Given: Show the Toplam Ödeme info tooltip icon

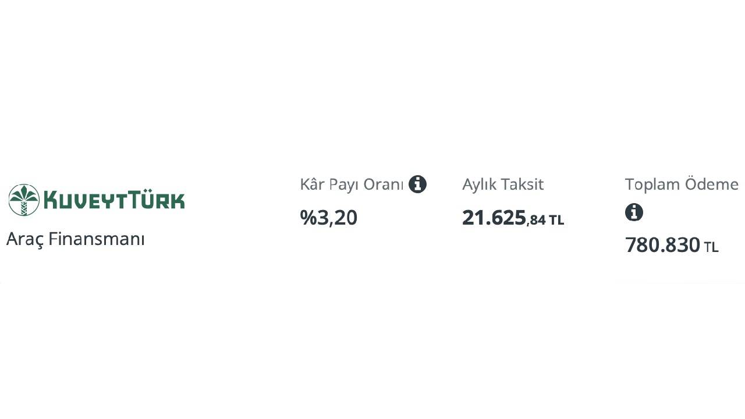Looking at the screenshot, I should click(x=634, y=212).
